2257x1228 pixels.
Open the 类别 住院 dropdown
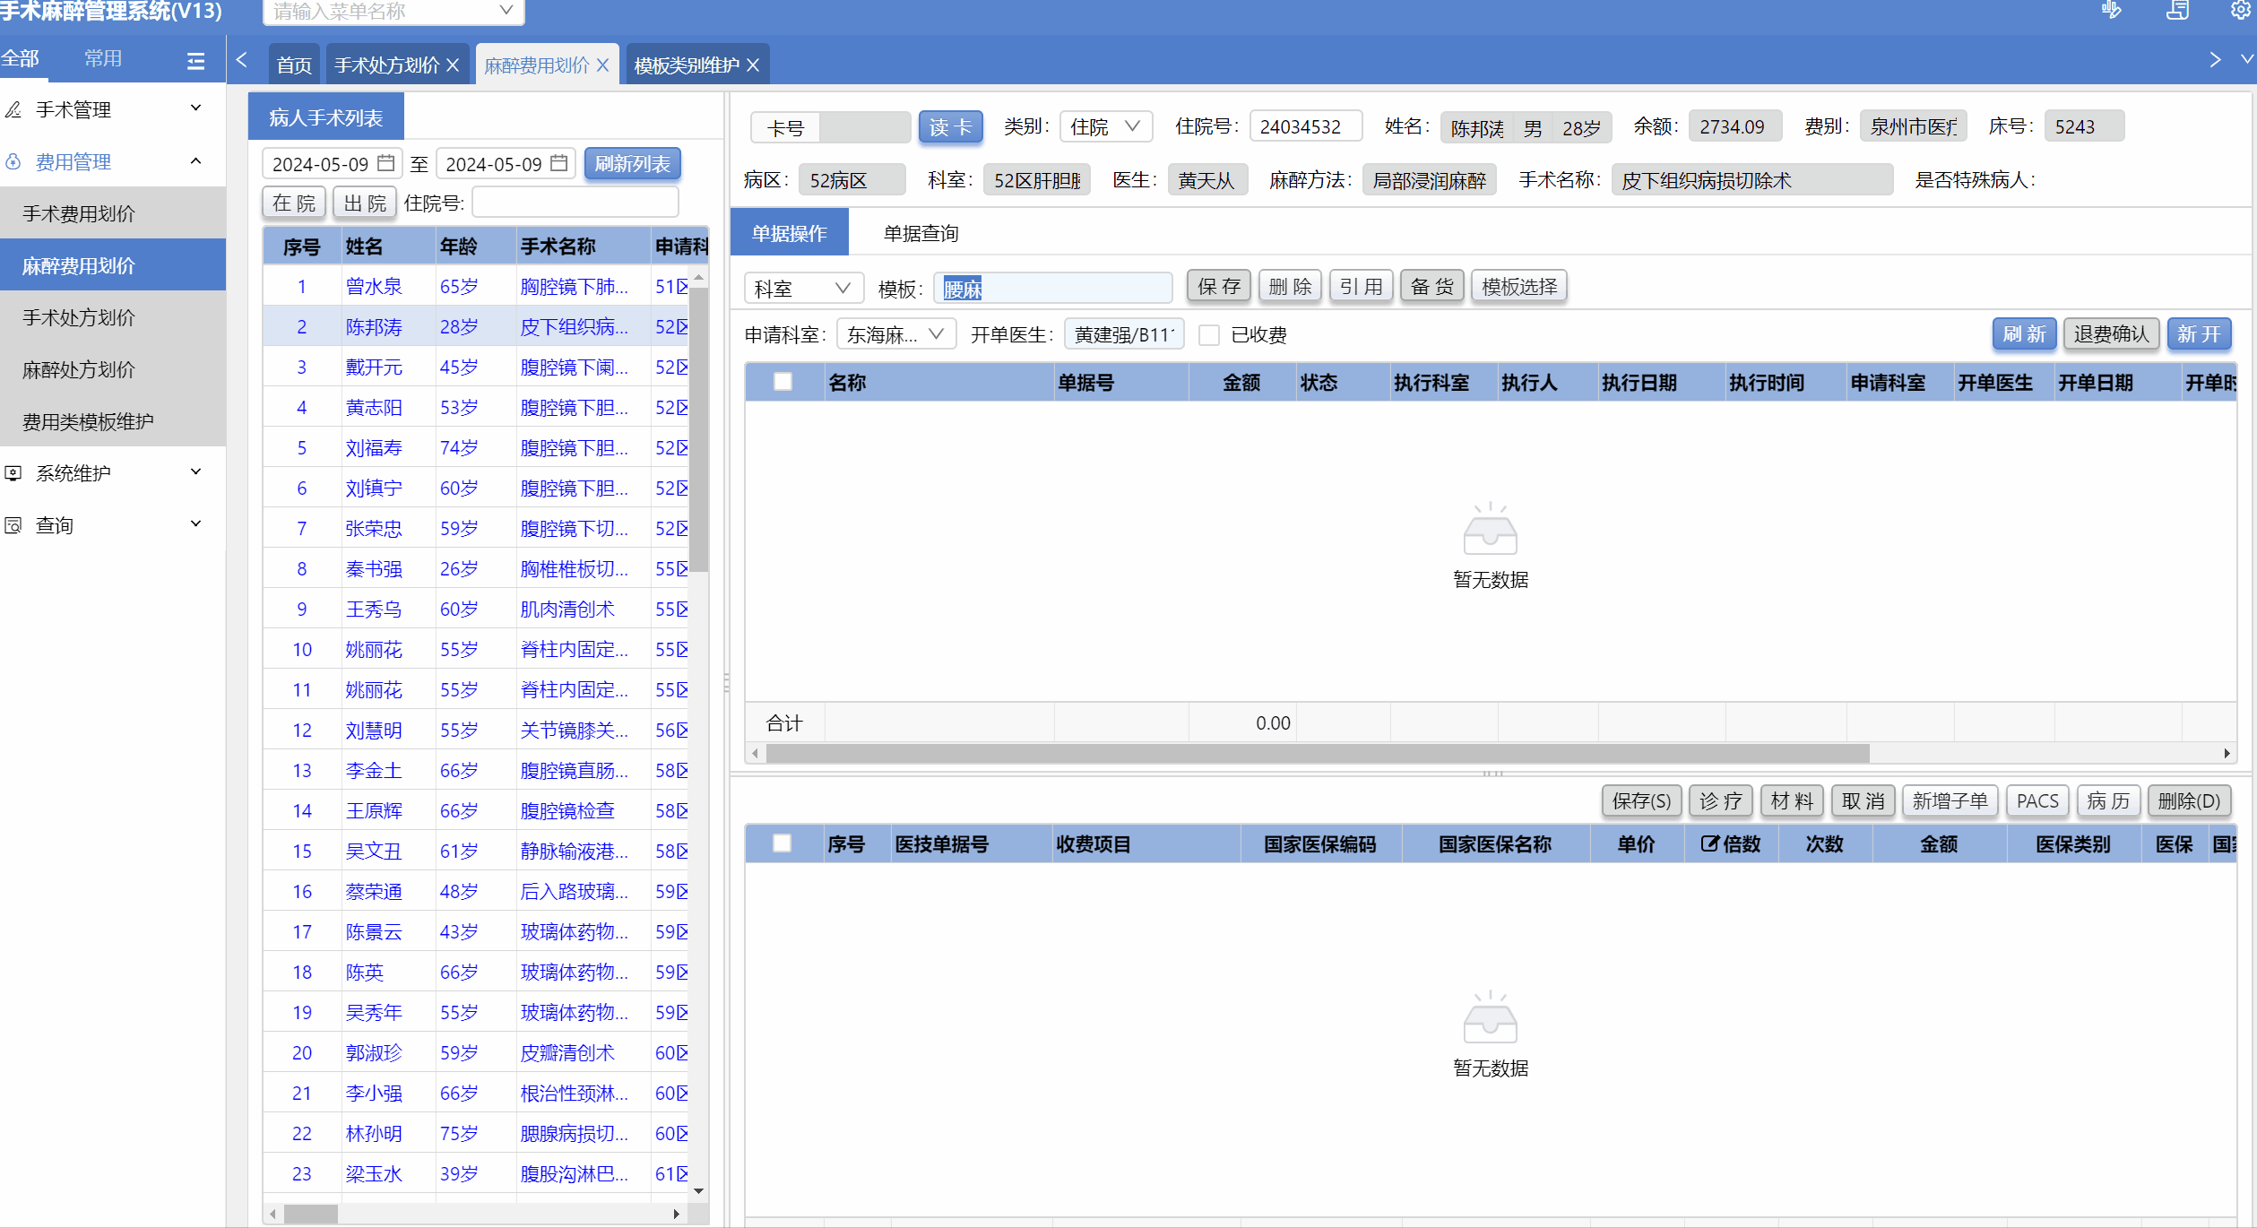click(x=1104, y=126)
